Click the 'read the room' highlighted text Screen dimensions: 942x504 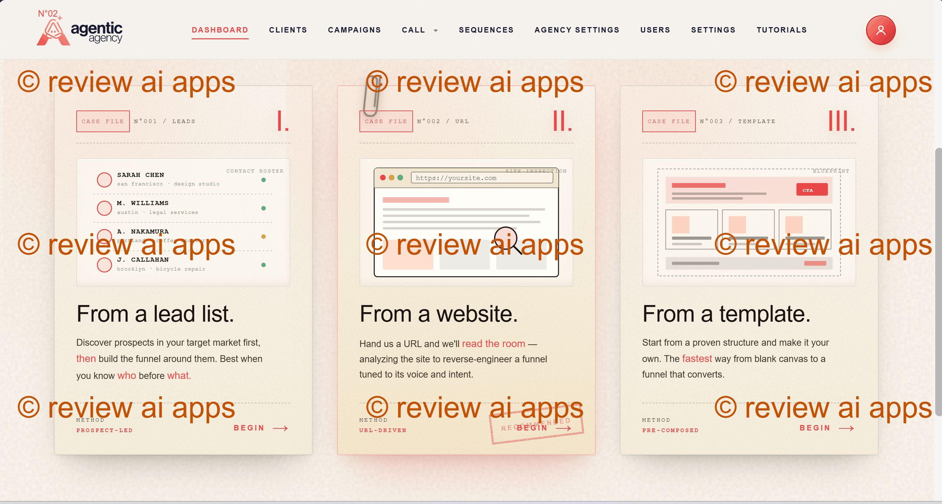click(x=493, y=344)
